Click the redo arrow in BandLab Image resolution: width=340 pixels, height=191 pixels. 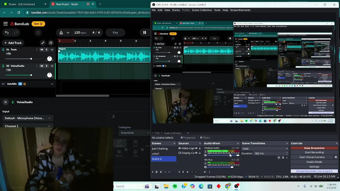click(x=16, y=33)
